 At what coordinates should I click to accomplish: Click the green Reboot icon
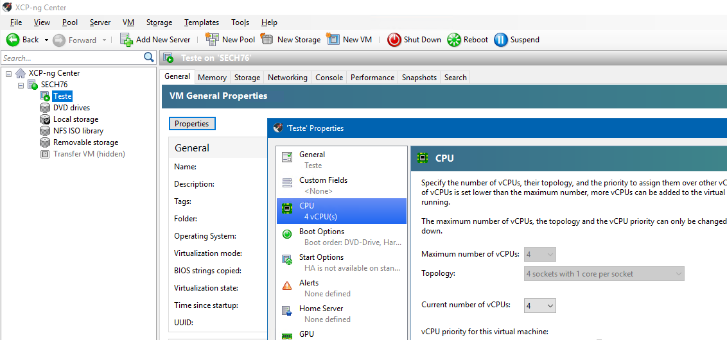(x=454, y=40)
